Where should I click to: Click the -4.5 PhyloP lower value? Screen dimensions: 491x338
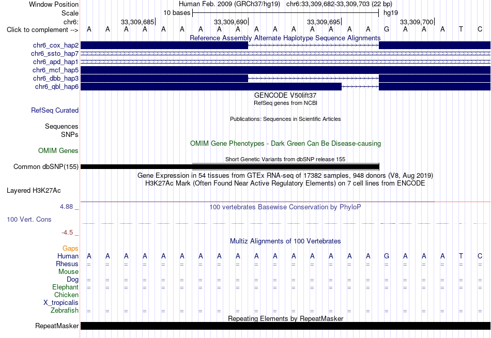[67, 233]
